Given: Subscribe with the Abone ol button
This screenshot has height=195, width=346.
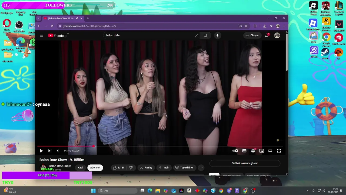Looking at the screenshot, I should (x=95, y=168).
